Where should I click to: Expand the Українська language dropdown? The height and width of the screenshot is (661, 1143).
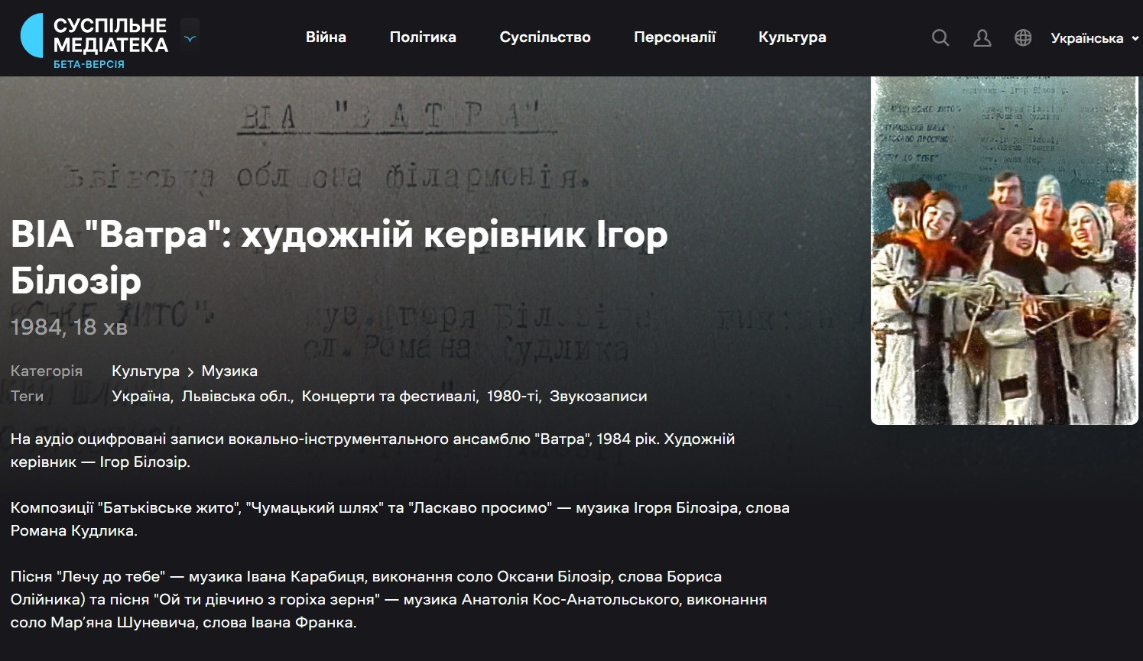coord(1093,38)
